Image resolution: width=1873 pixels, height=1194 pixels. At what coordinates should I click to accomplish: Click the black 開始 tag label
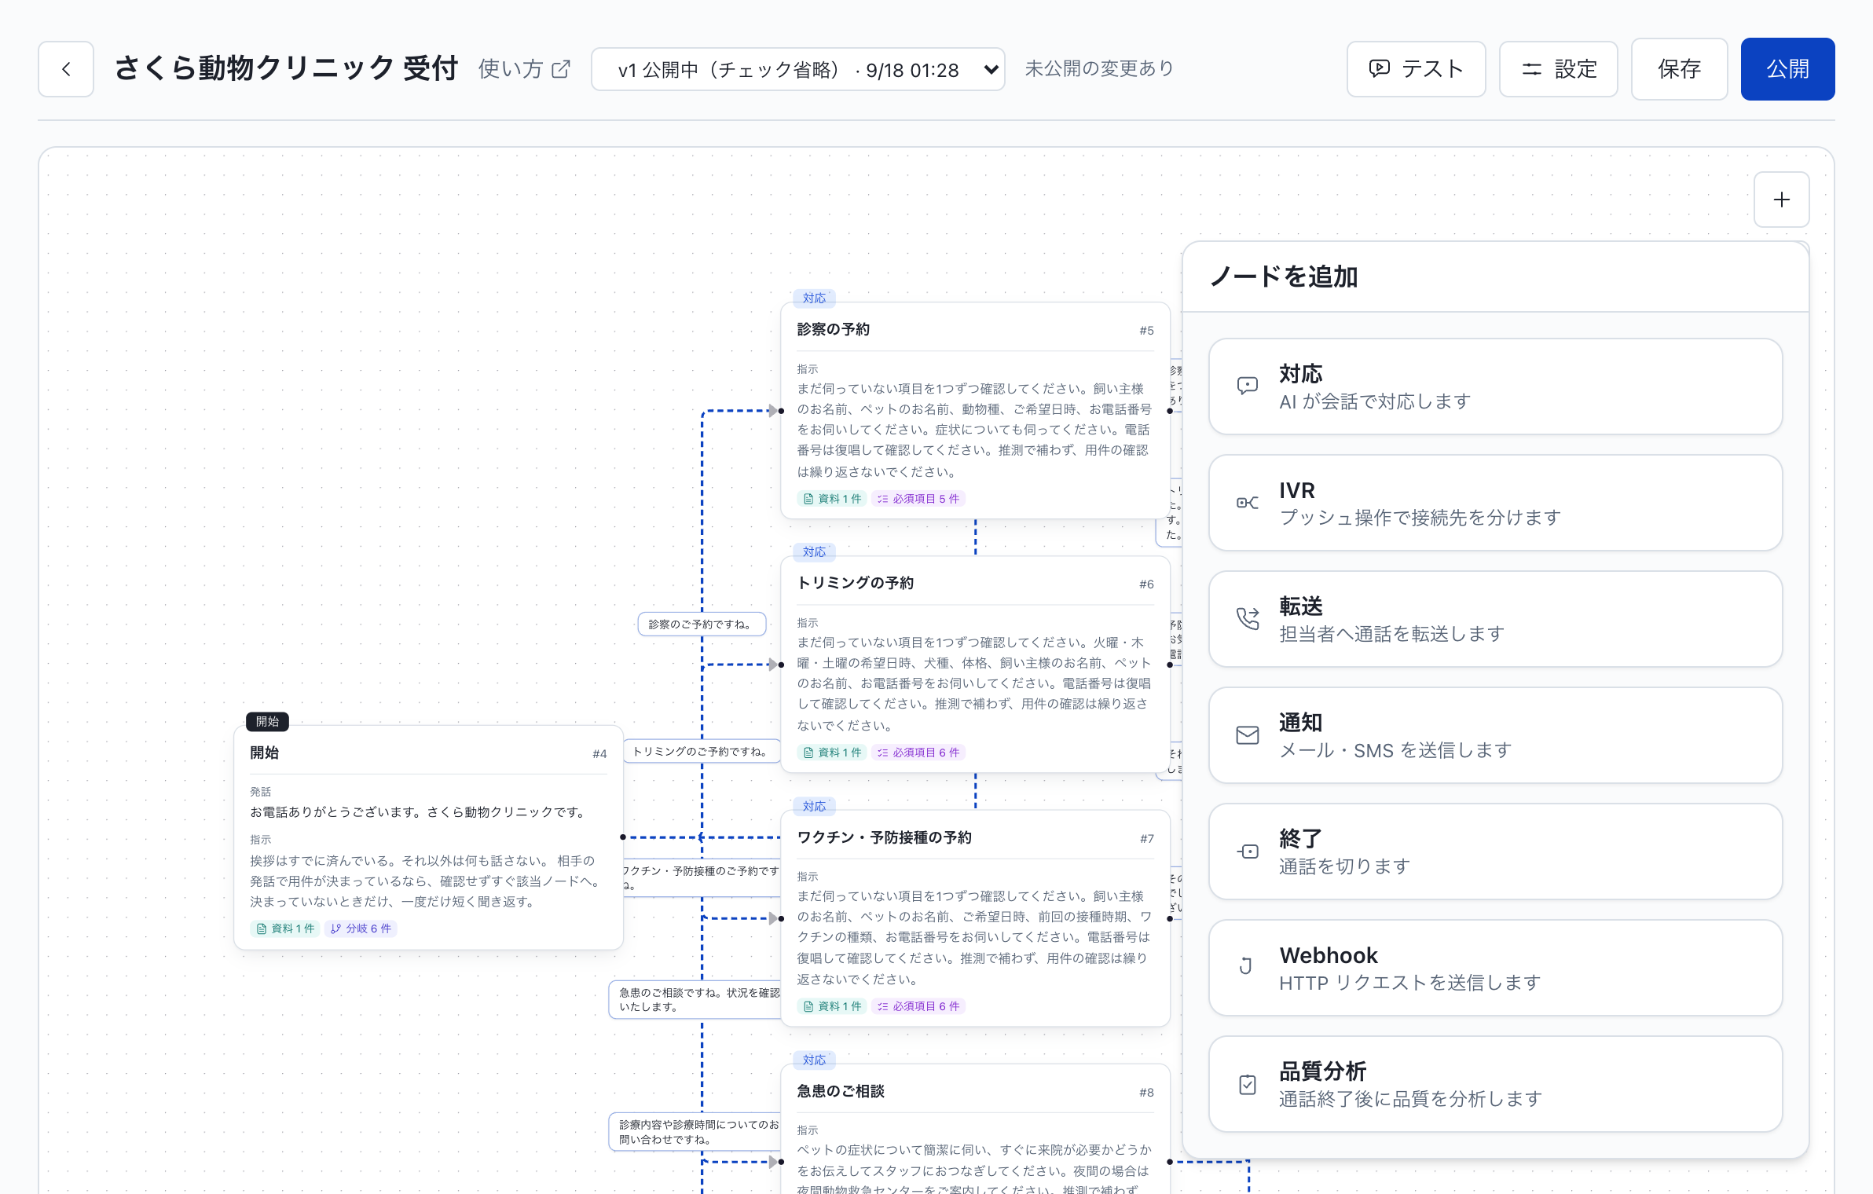(267, 721)
